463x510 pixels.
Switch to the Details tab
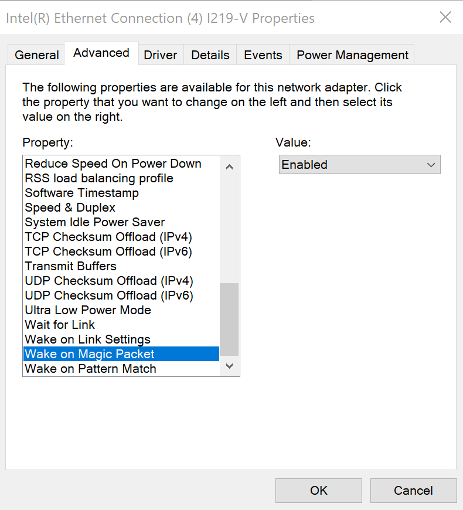click(210, 55)
